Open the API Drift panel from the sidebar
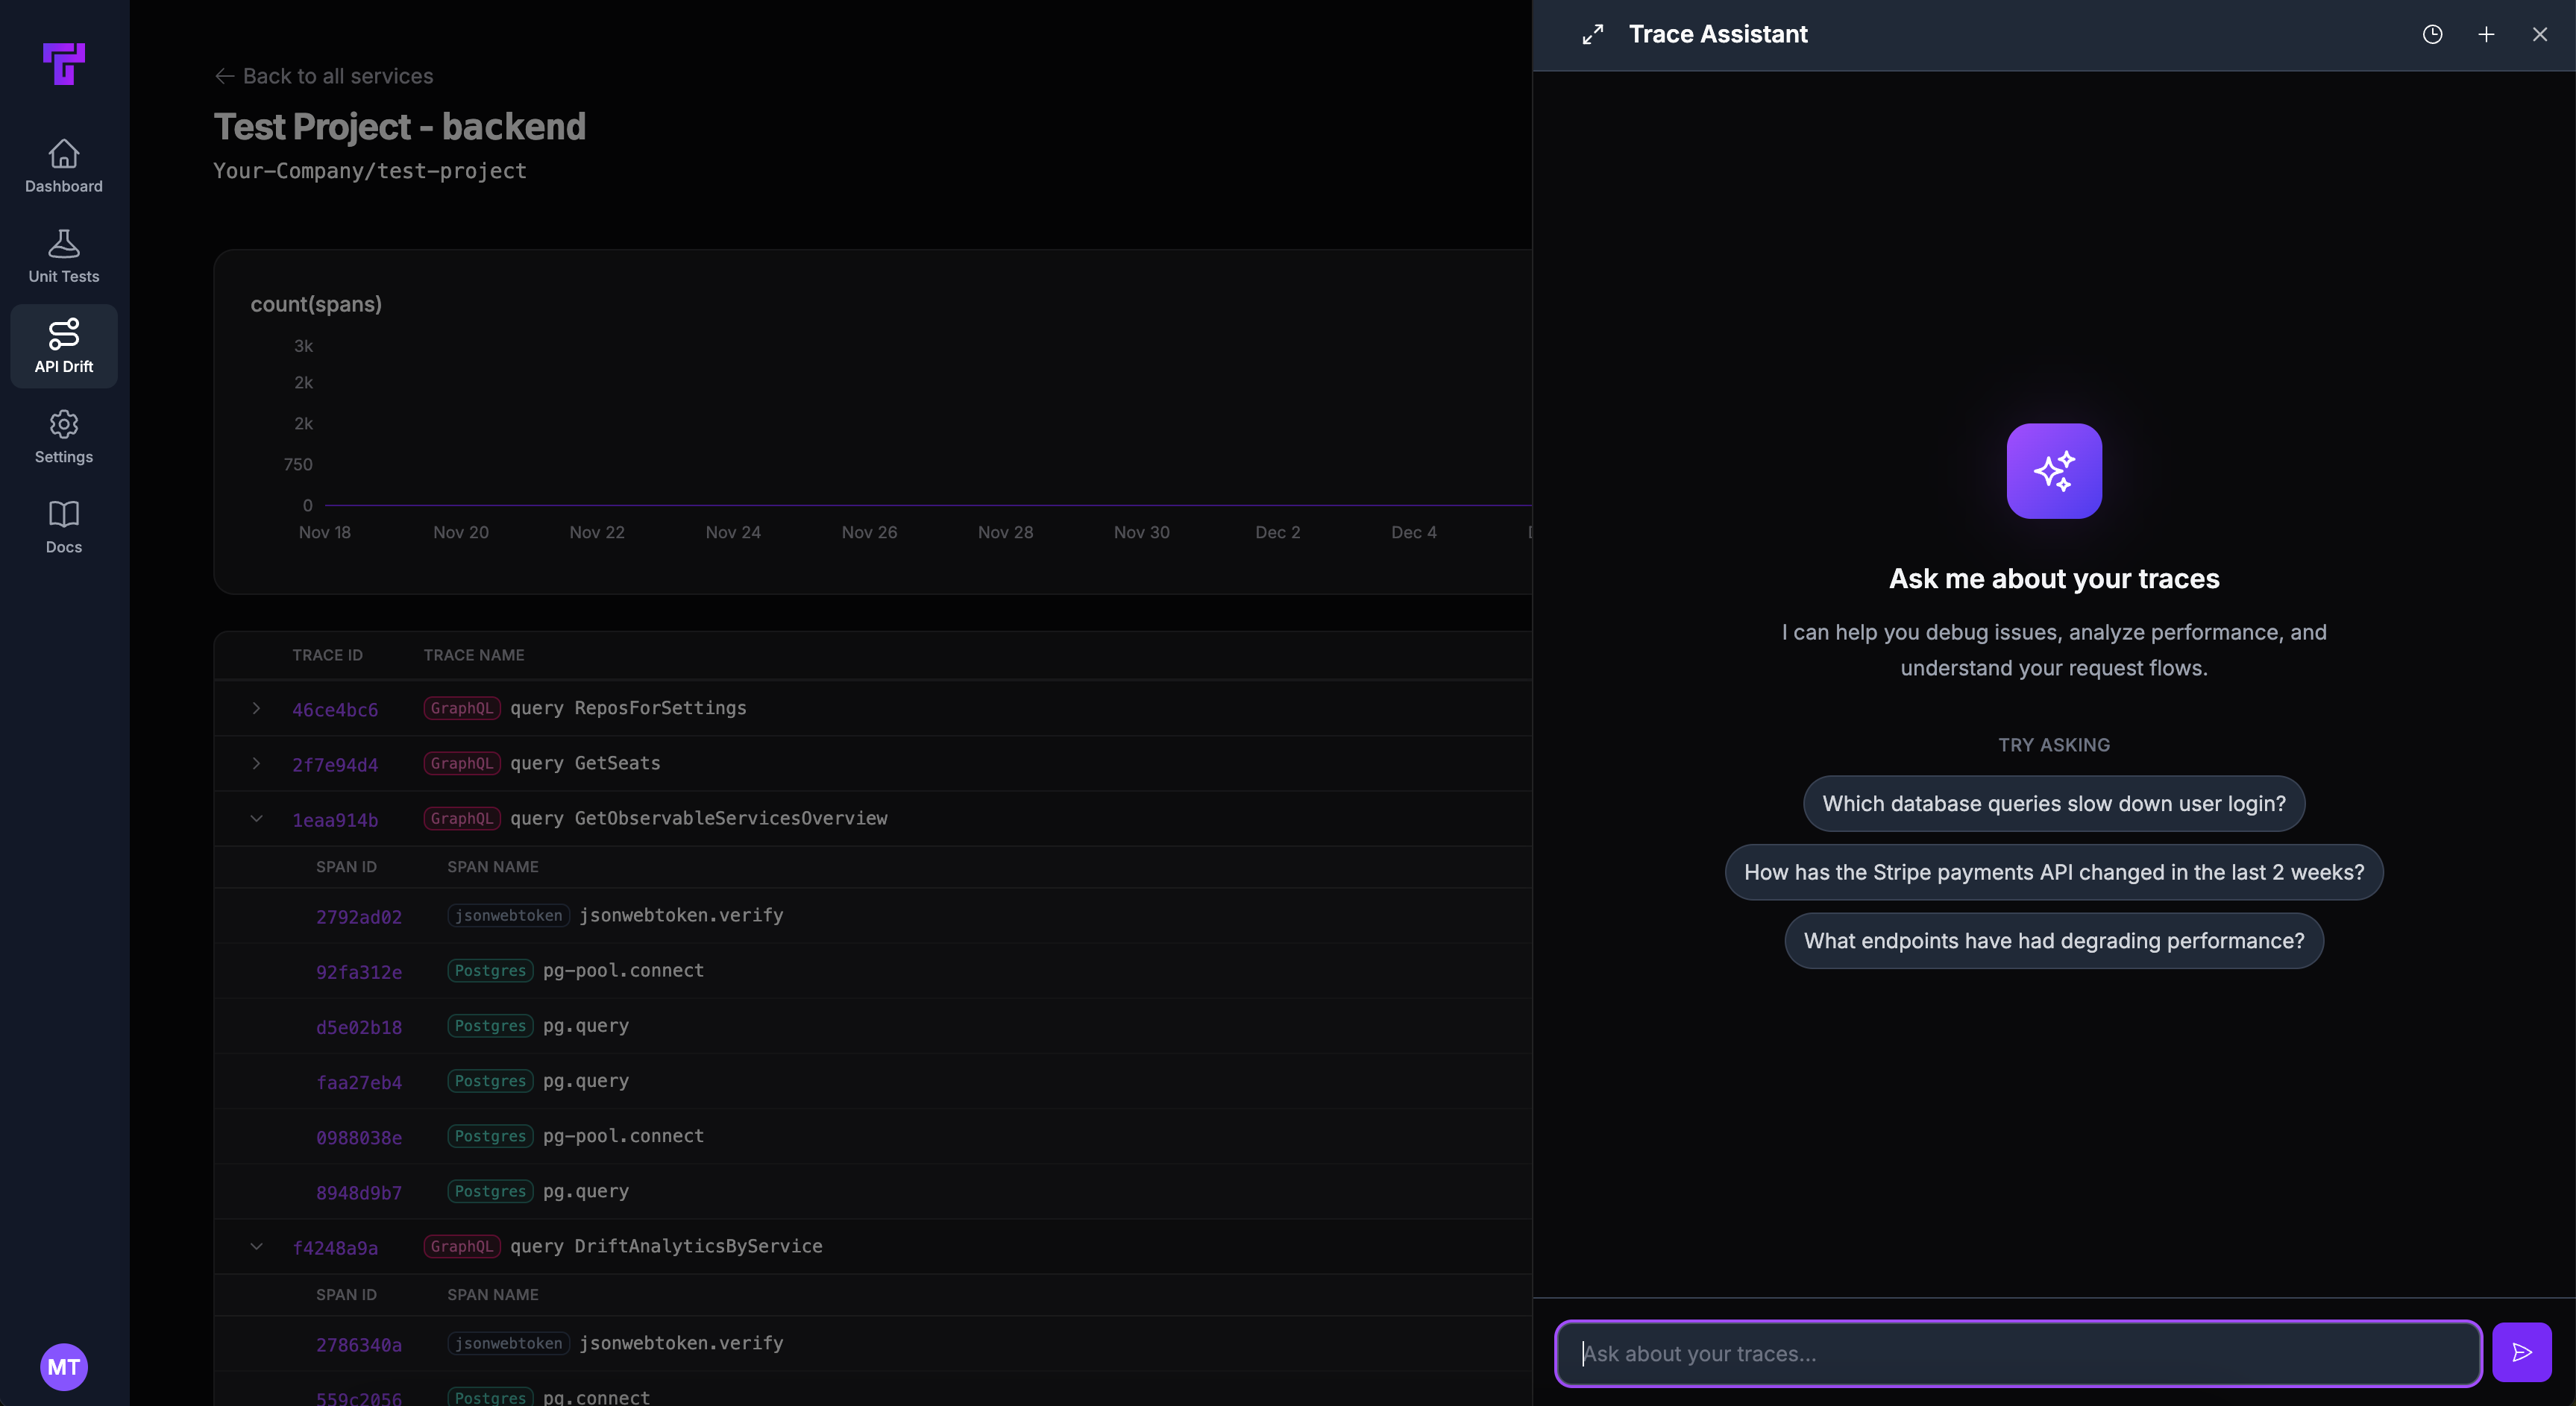The height and width of the screenshot is (1406, 2576). tap(63, 344)
